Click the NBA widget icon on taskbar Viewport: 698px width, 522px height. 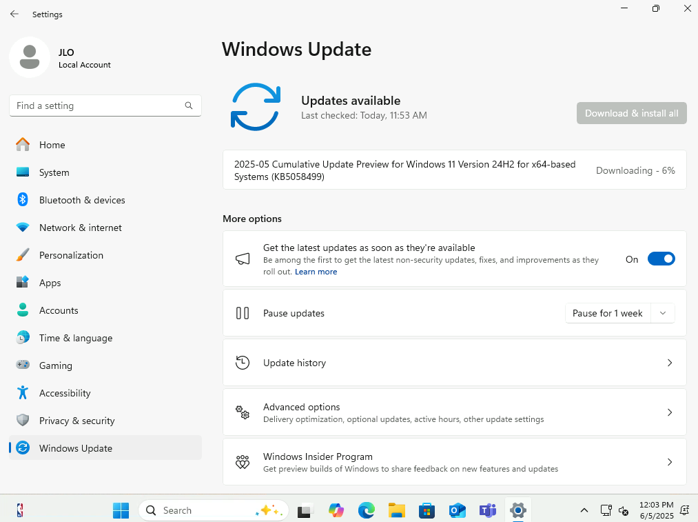tap(19, 510)
